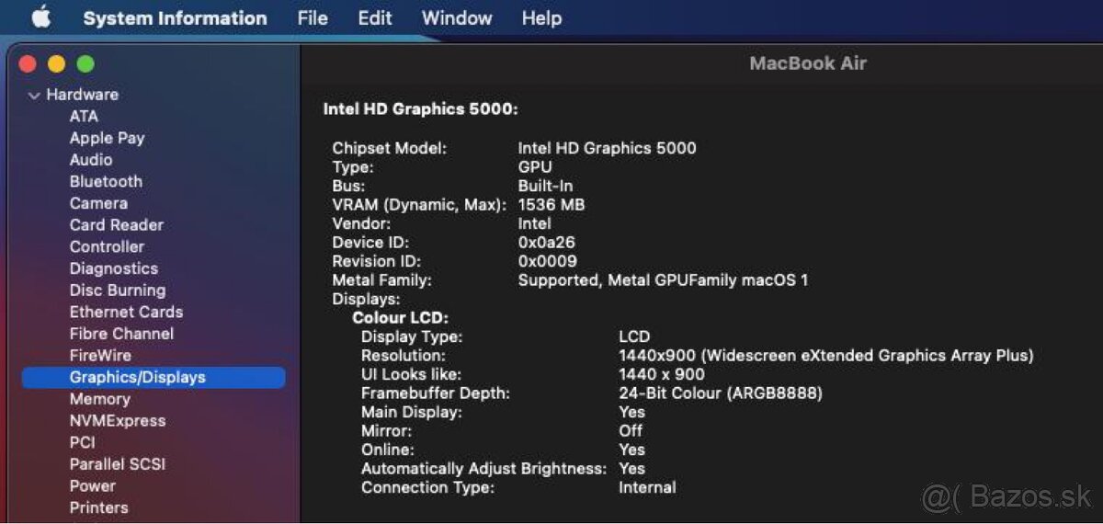Click the Revision ID value 0x0009
Screen dimensions: 1103x524
[547, 261]
